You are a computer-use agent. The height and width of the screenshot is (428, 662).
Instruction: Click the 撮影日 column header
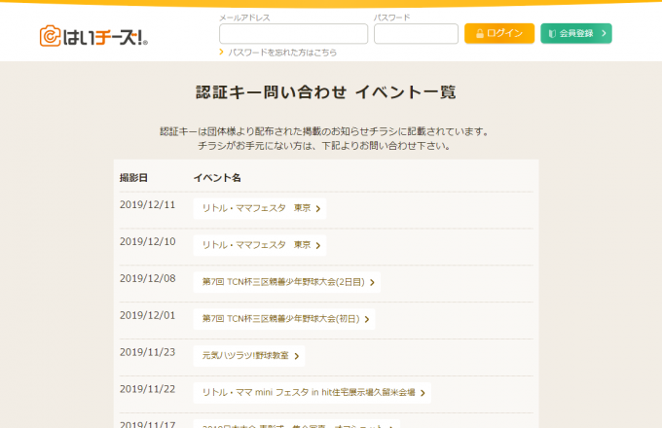[x=133, y=178]
